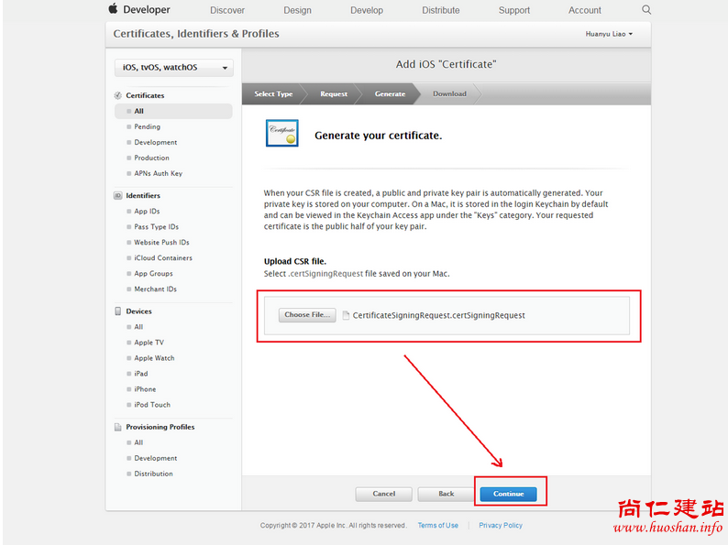
Task: Open the iOS, tvOS, watchOS platform dropdown
Action: 173,68
